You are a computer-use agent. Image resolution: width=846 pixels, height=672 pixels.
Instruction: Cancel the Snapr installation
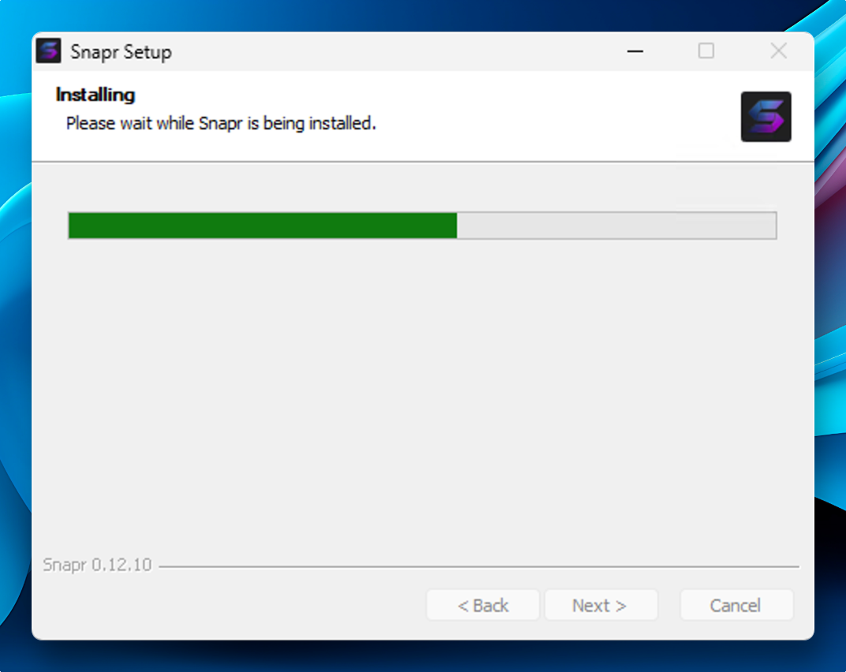point(736,605)
